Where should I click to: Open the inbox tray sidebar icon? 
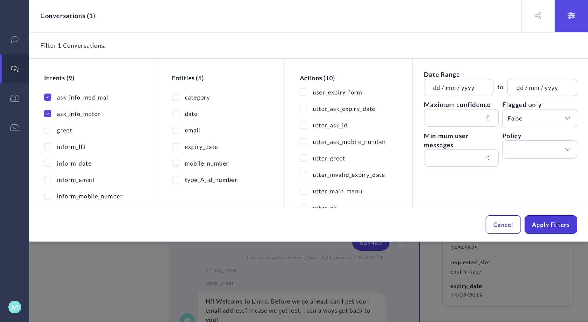point(15,127)
